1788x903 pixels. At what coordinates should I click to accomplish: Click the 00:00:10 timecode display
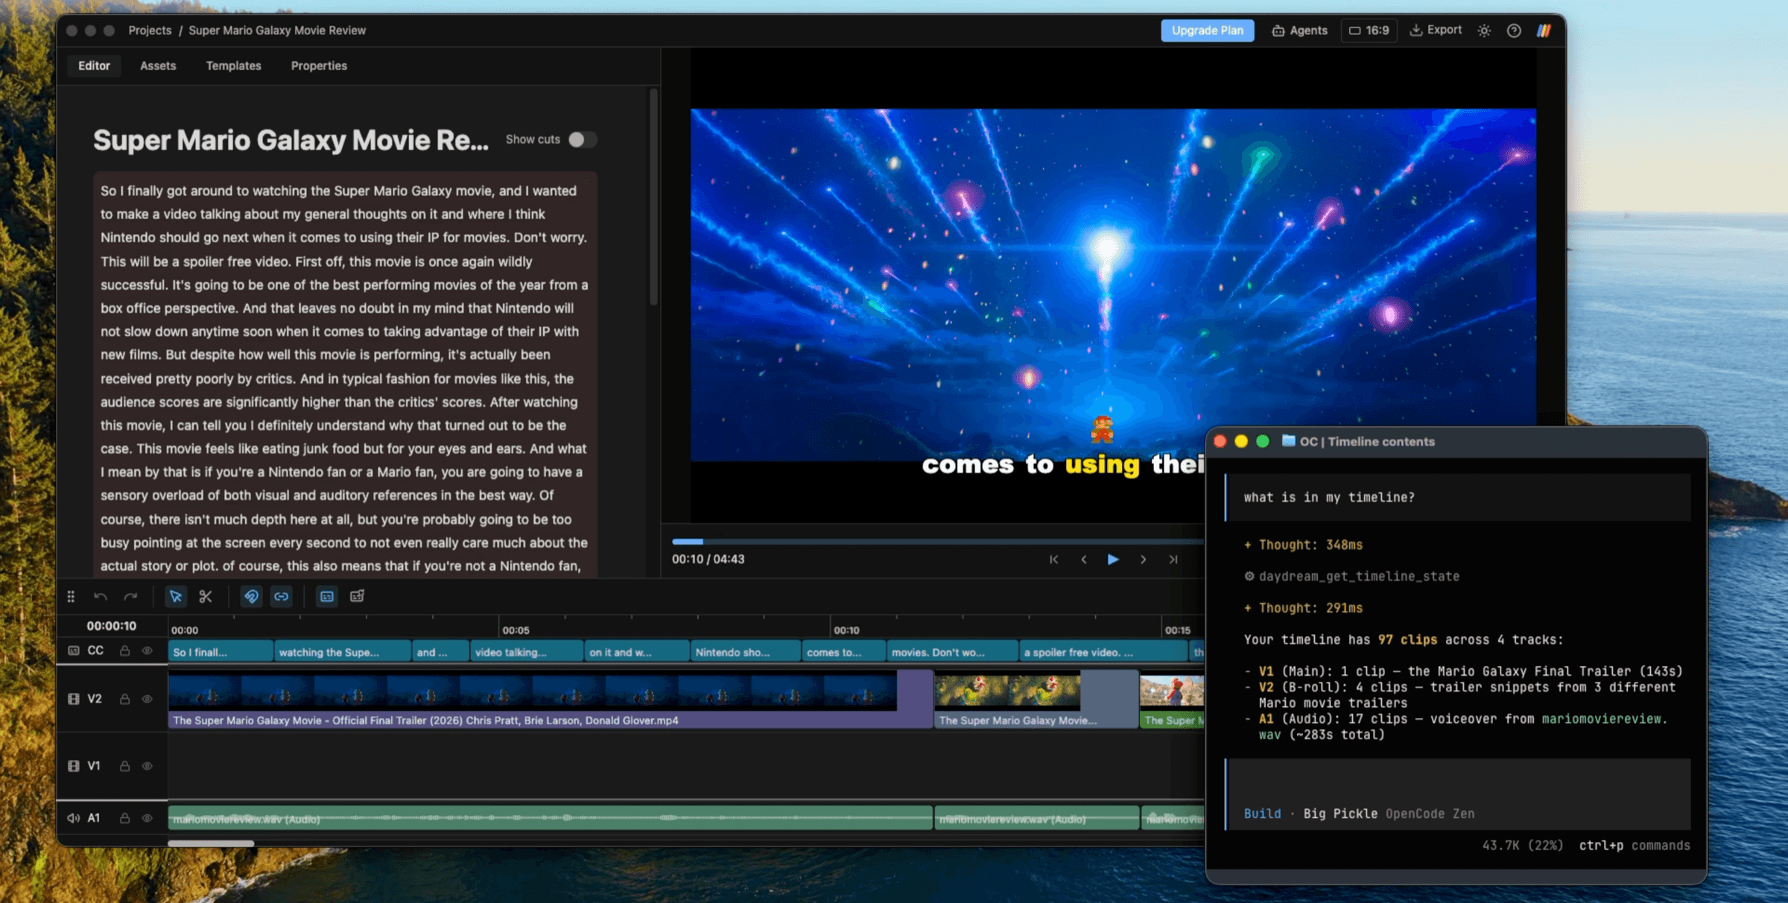point(111,627)
